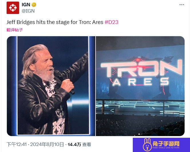Open the Jeff Bridges stage photo
The image size is (190, 152).
click(x=51, y=86)
